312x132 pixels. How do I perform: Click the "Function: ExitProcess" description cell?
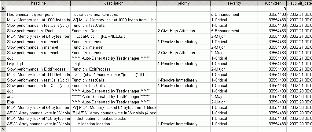[113, 69]
